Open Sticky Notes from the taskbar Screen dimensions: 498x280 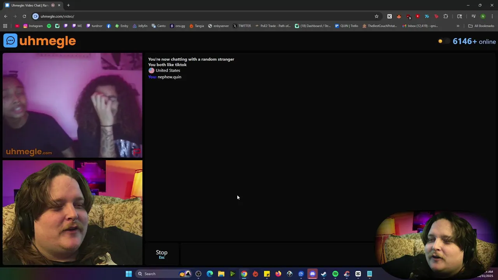[x=267, y=274]
